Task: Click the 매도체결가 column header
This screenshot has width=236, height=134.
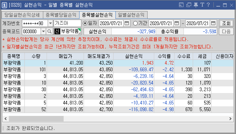Action: click(99, 56)
